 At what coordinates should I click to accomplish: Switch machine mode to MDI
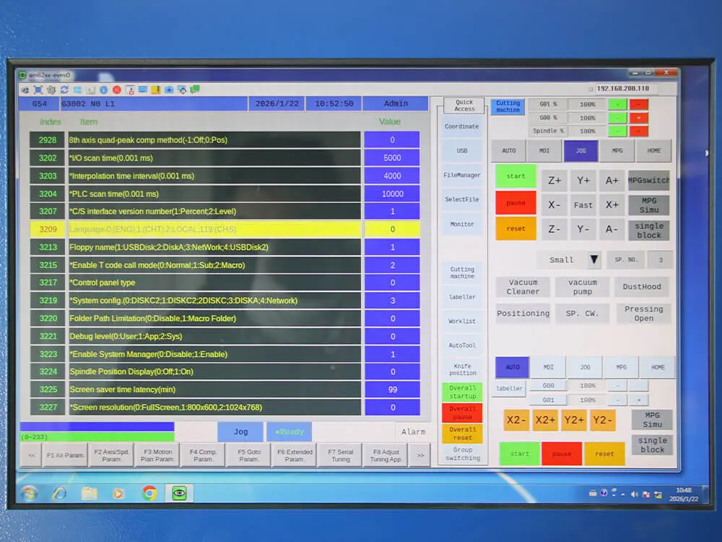(544, 150)
